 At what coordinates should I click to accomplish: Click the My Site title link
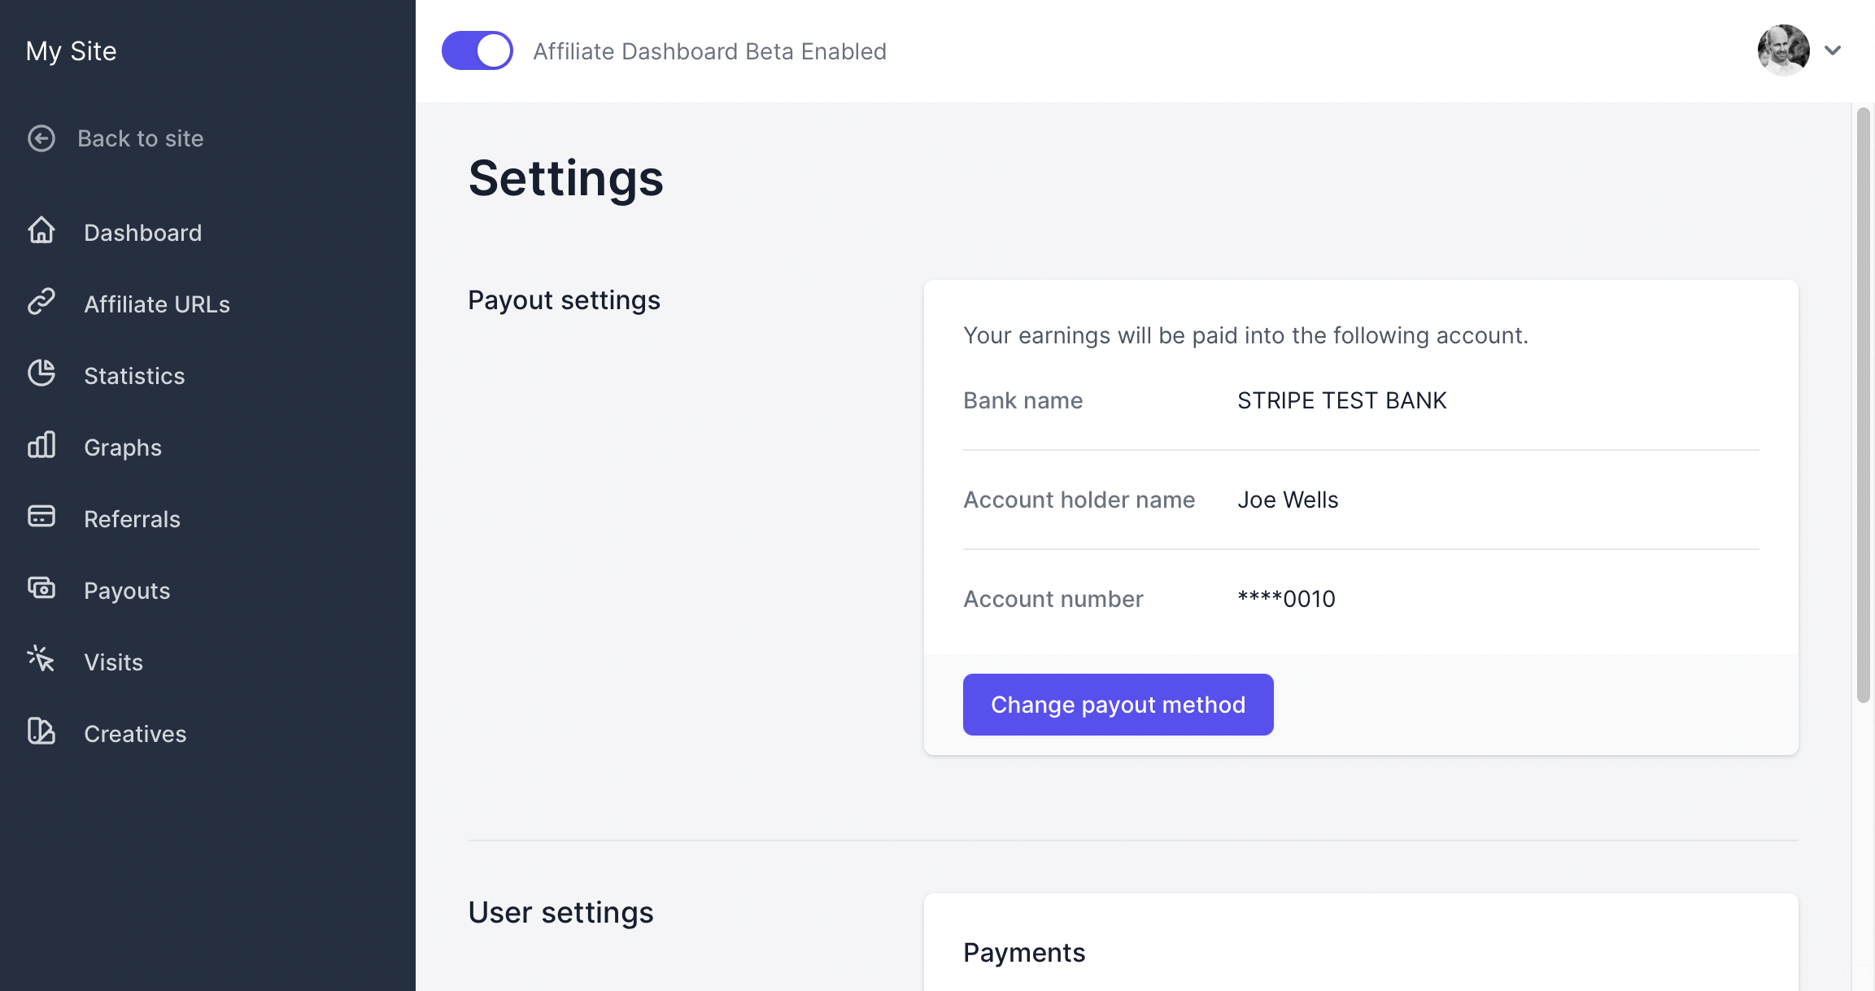(x=72, y=51)
